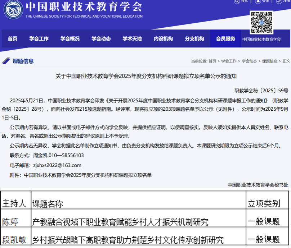291x248 pixels.
Task: Click the 学会动态 breadcrumb link
Action: (x=250, y=61)
